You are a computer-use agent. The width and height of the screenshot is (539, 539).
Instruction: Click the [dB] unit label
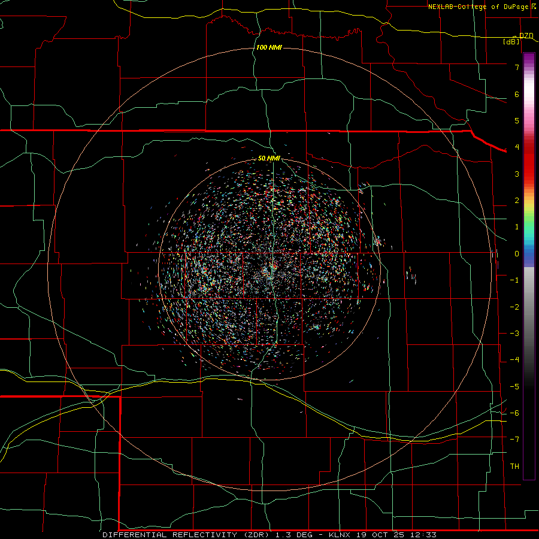511,41
